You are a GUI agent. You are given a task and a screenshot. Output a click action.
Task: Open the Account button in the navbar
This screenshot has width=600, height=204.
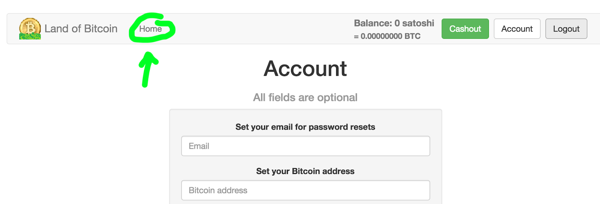point(517,29)
